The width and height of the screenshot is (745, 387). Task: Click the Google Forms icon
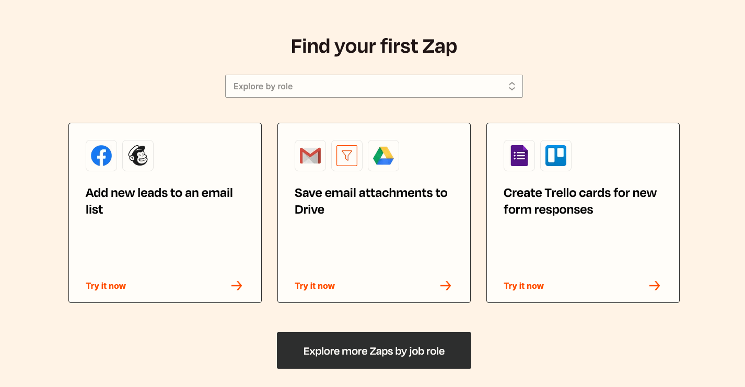click(519, 155)
